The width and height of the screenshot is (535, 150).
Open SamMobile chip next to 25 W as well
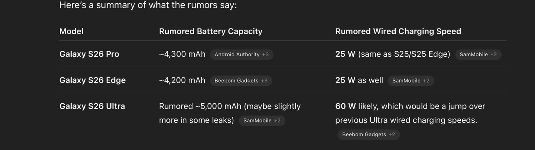pos(411,81)
